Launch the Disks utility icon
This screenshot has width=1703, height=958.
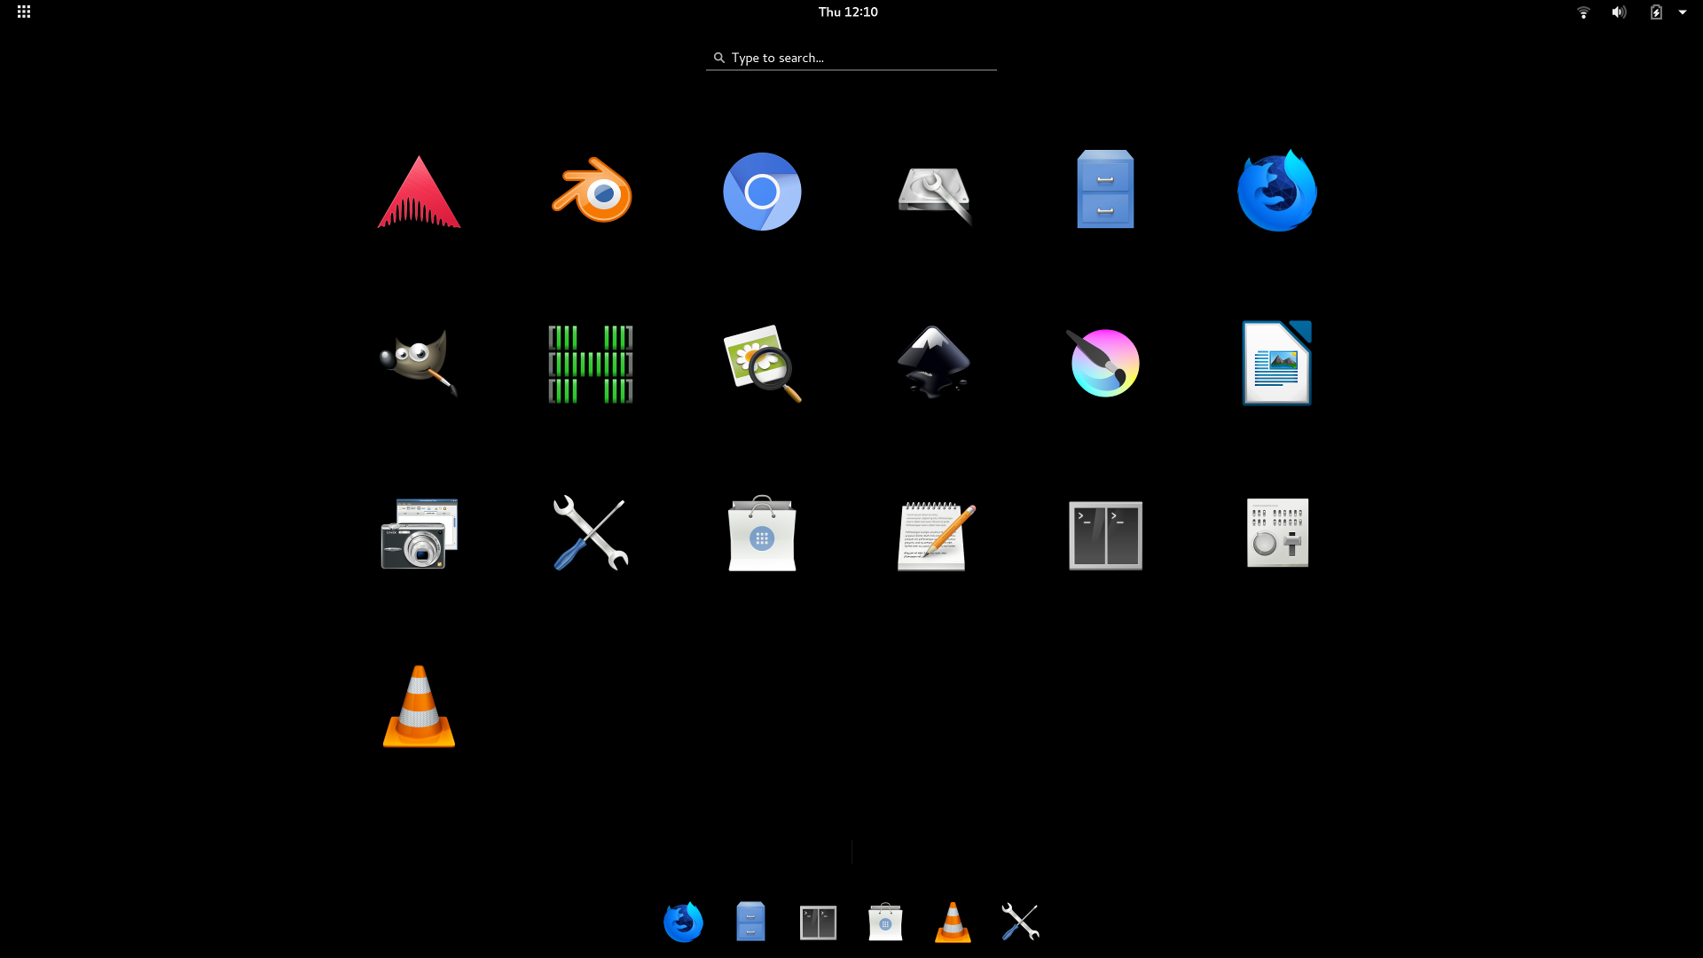click(934, 195)
